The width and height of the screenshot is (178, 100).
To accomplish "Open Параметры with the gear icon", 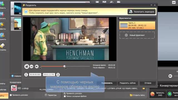I will click(51, 95).
